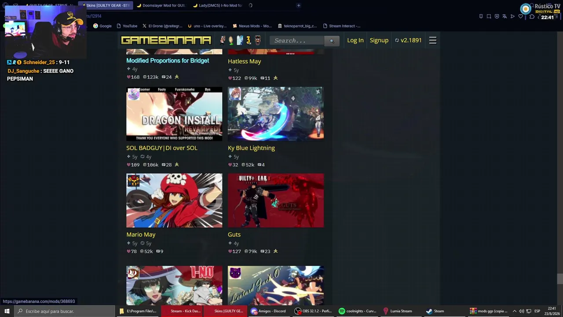The image size is (563, 317).
Task: Open Amigos - Discord taskbar window
Action: [269, 311]
